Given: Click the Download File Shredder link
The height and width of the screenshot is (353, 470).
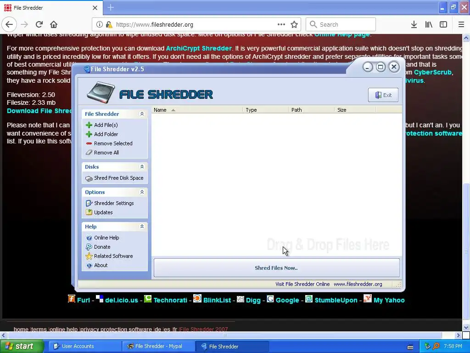Looking at the screenshot, I should tap(39, 111).
